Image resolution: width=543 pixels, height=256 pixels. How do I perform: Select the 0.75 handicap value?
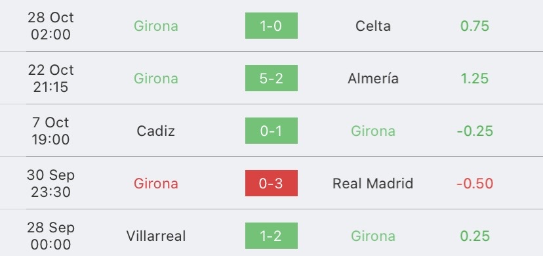[475, 26]
